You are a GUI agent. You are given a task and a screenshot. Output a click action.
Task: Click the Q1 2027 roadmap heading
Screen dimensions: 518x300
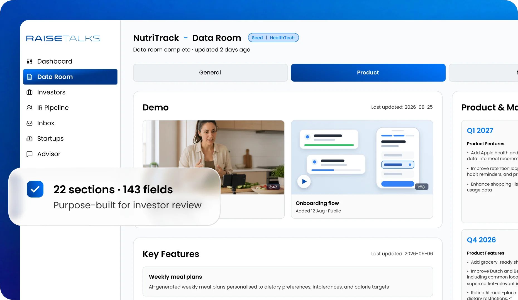(x=480, y=131)
